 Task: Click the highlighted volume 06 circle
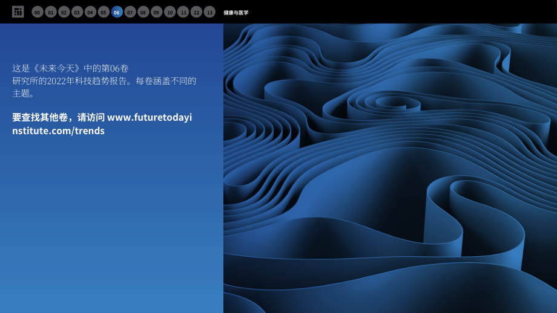(117, 12)
